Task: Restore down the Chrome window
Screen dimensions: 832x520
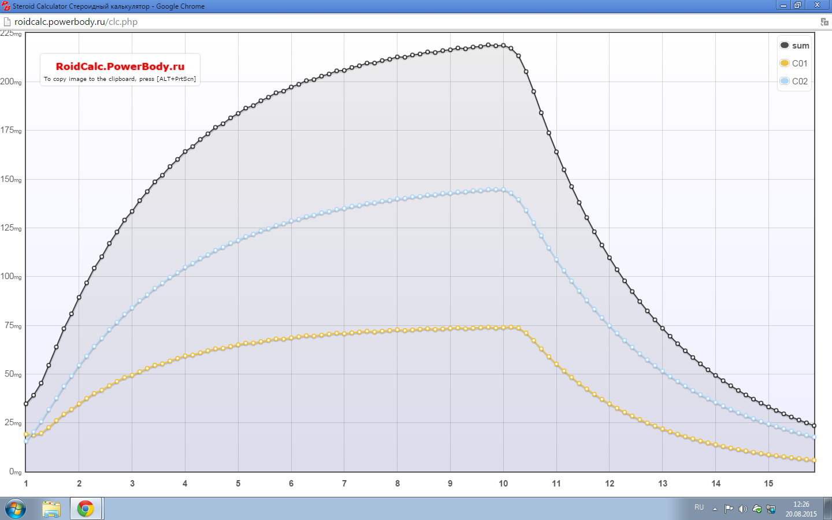Action: 797,5
